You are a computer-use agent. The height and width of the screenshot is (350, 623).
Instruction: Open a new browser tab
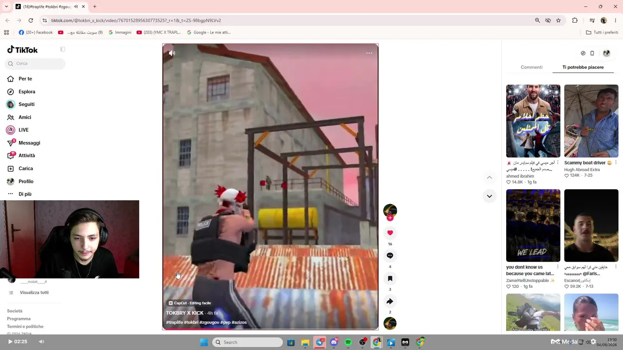click(x=94, y=7)
